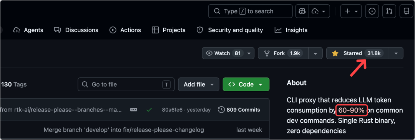
Task: Switch to the Agents tab
Action: click(x=28, y=30)
